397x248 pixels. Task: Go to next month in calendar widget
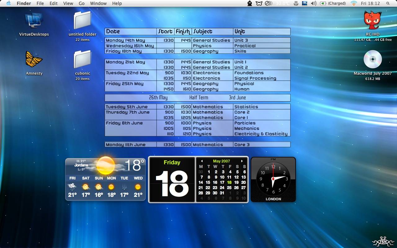[x=242, y=161]
